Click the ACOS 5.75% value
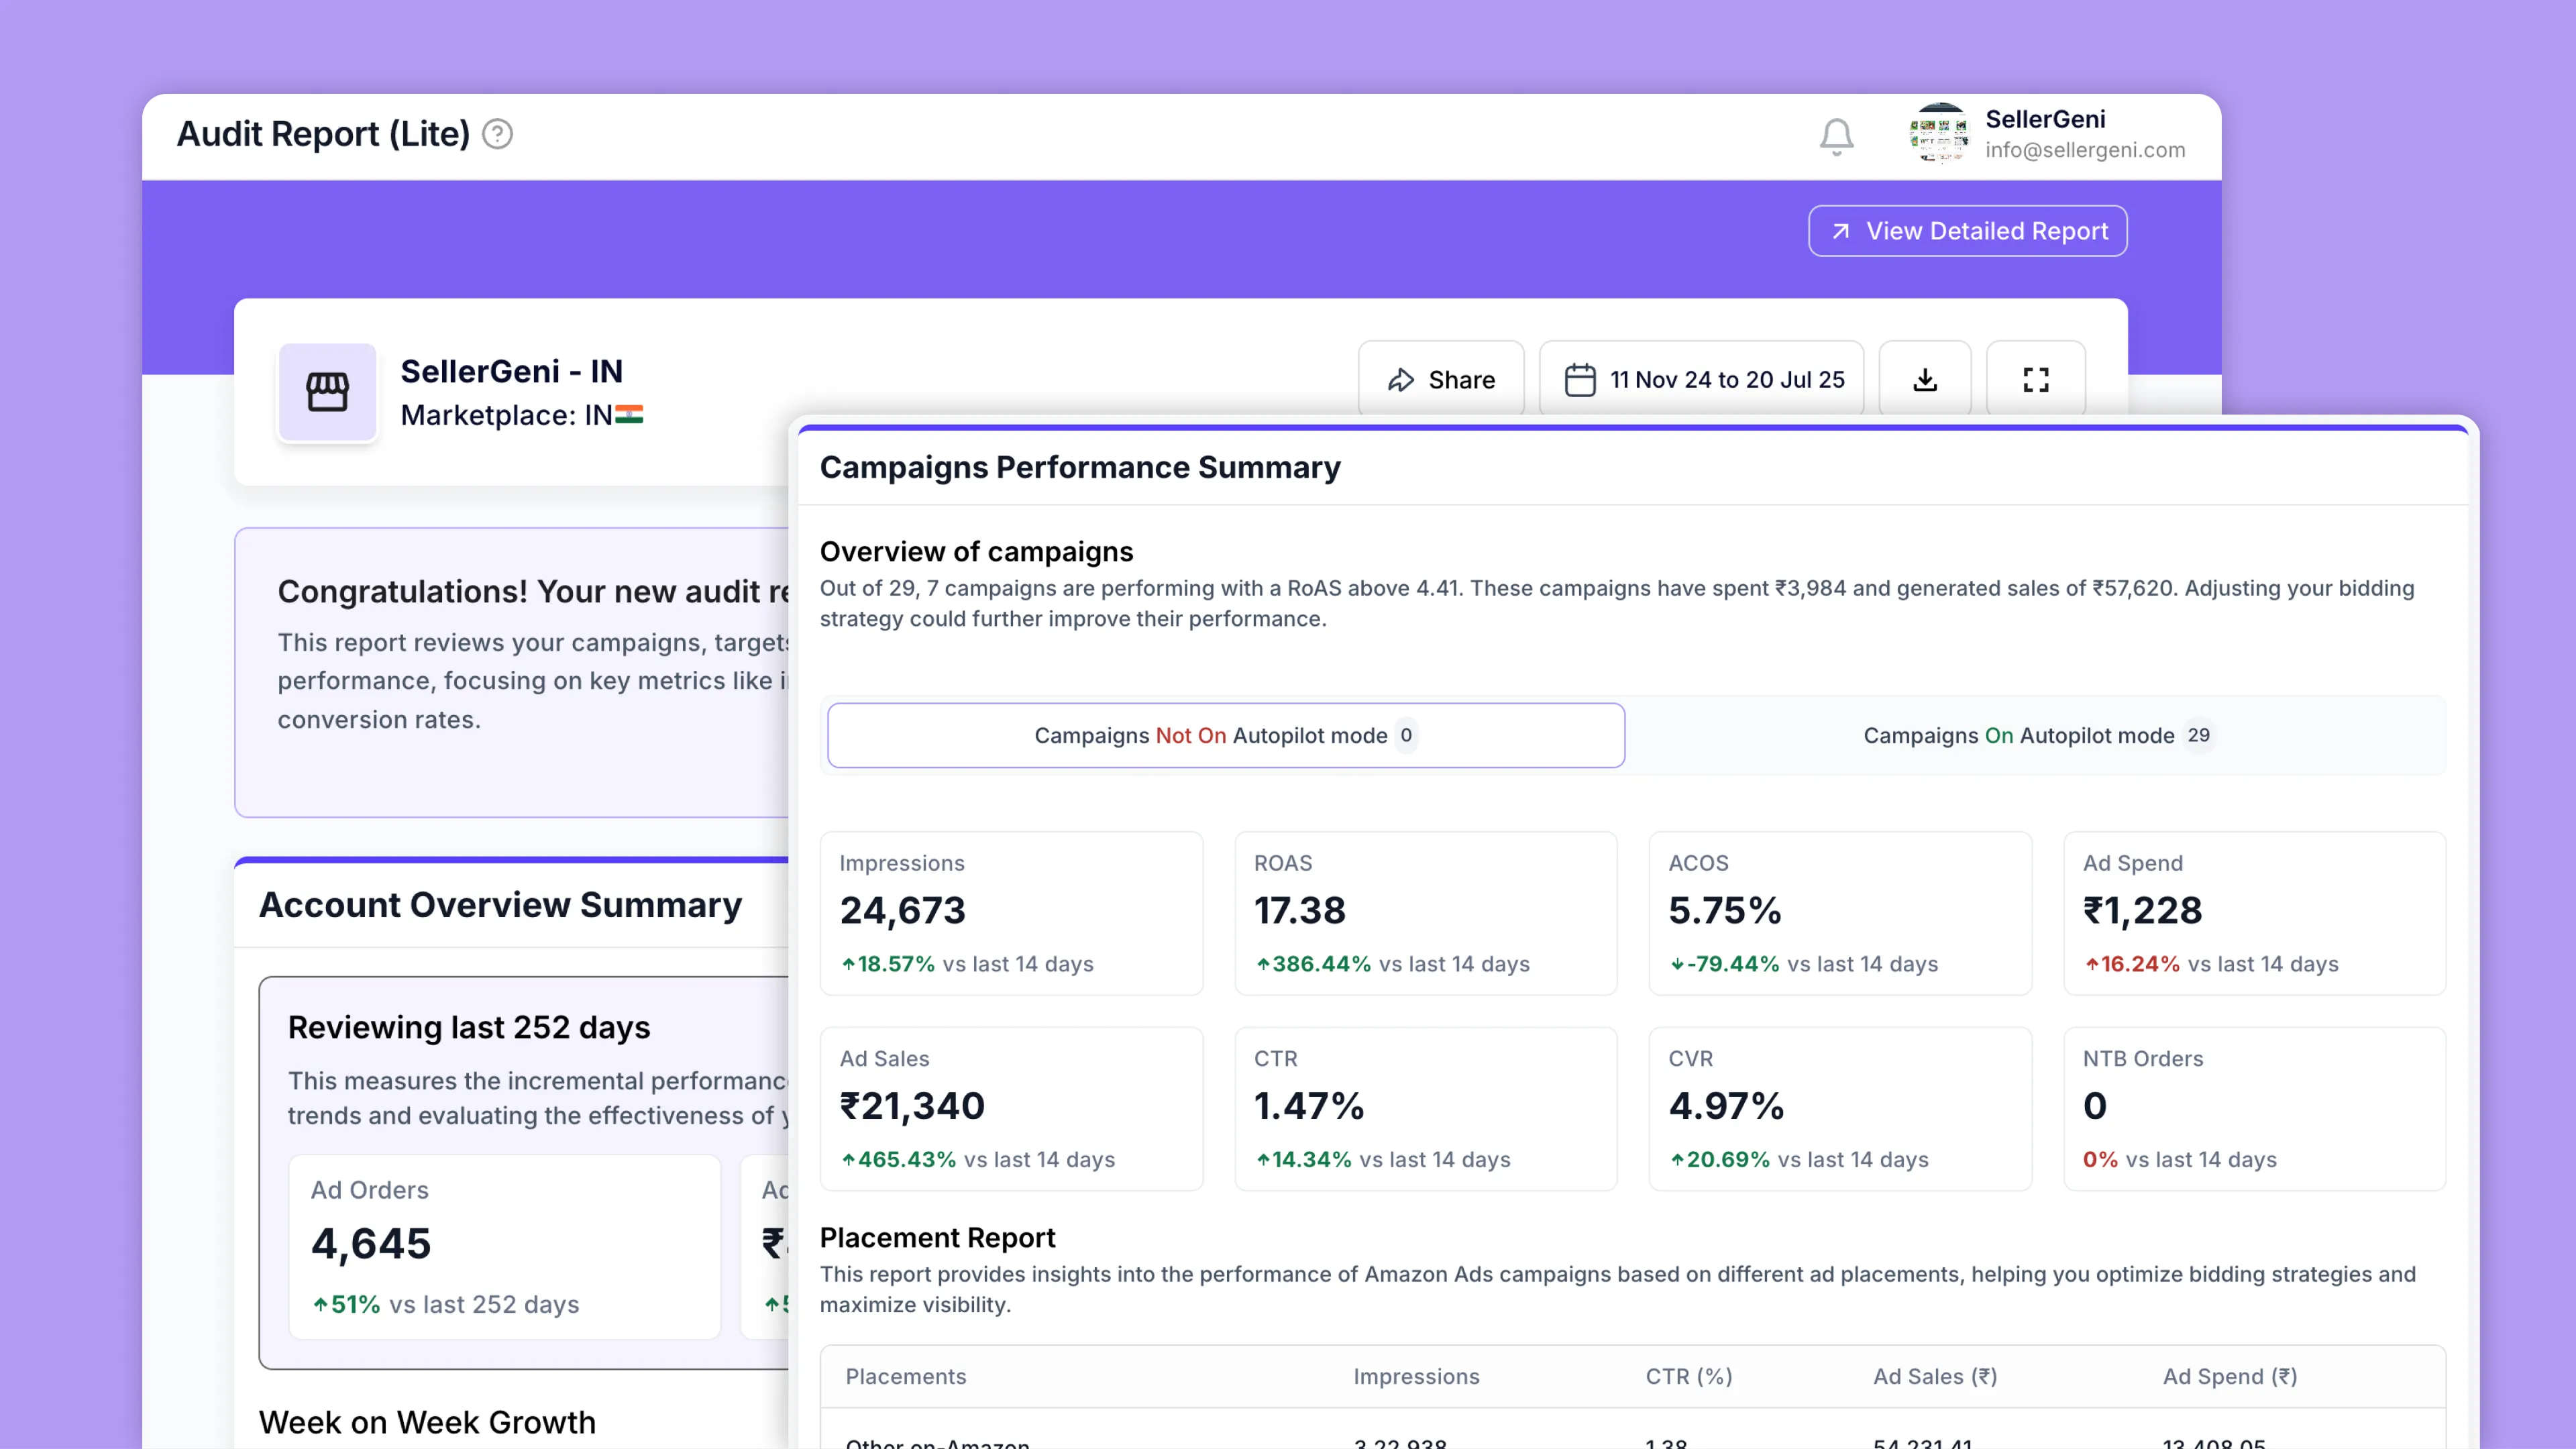 [1725, 910]
